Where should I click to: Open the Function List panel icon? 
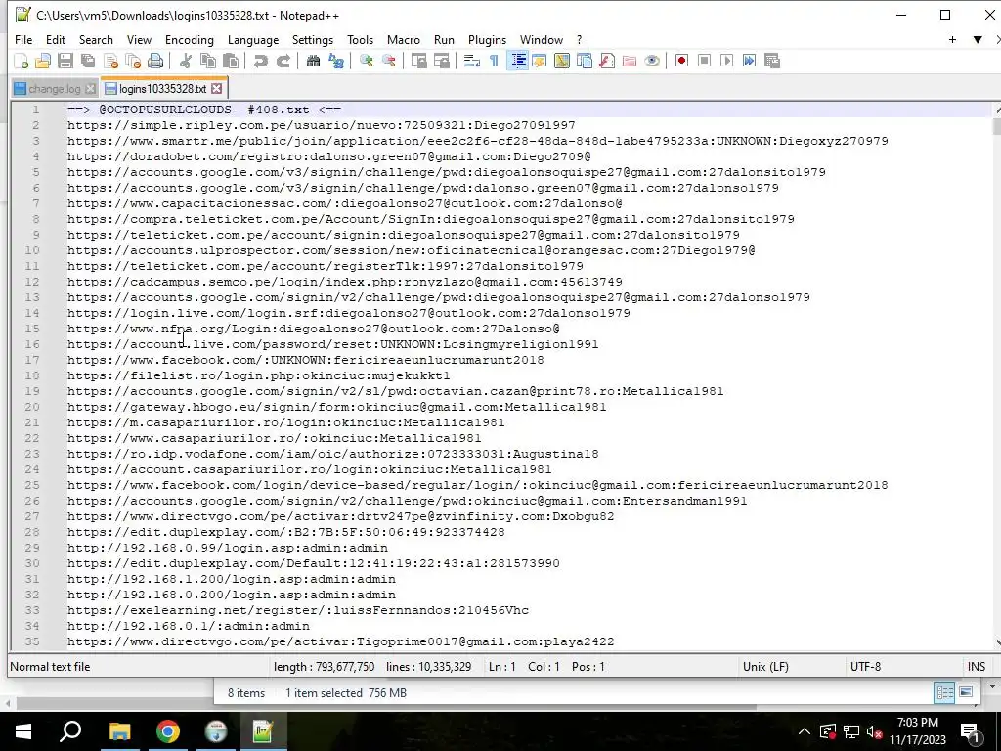[606, 61]
